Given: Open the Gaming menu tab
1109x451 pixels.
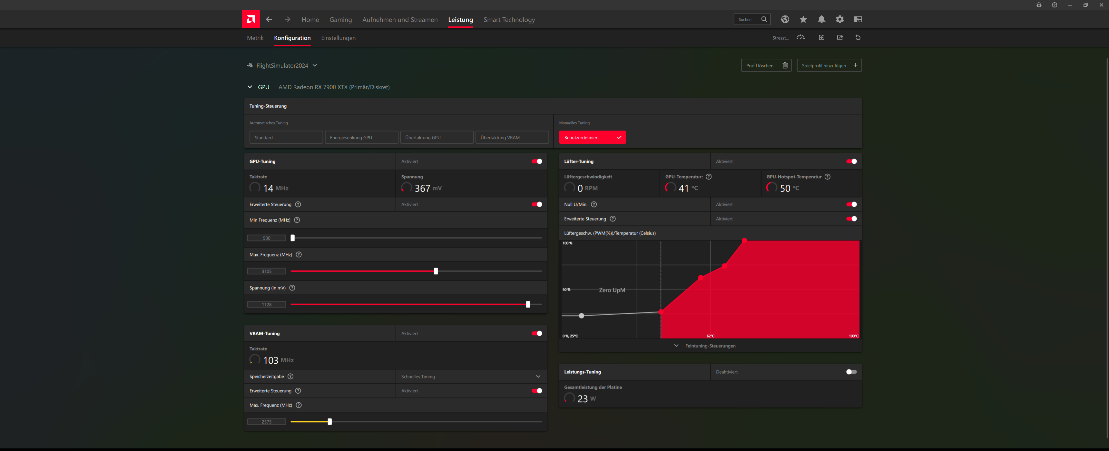Looking at the screenshot, I should (340, 20).
